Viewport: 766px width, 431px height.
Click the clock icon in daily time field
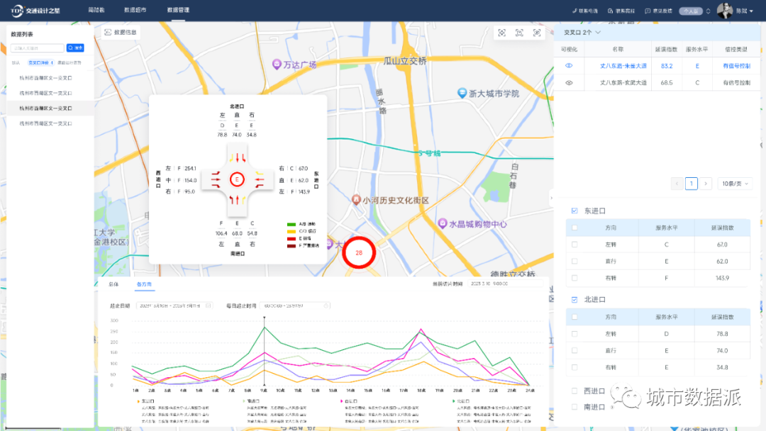point(326,306)
